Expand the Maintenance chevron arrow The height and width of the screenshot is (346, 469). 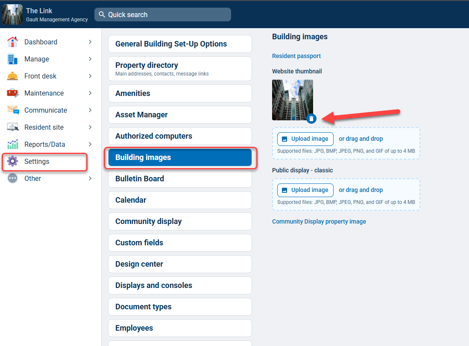(x=90, y=93)
